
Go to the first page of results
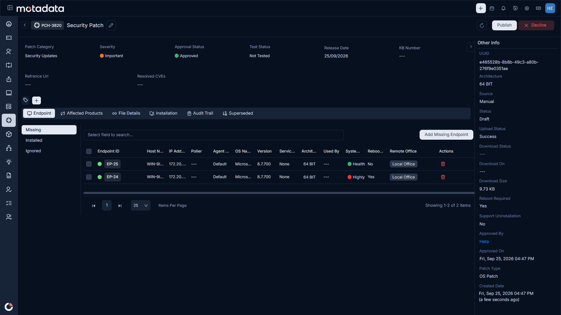click(x=93, y=206)
